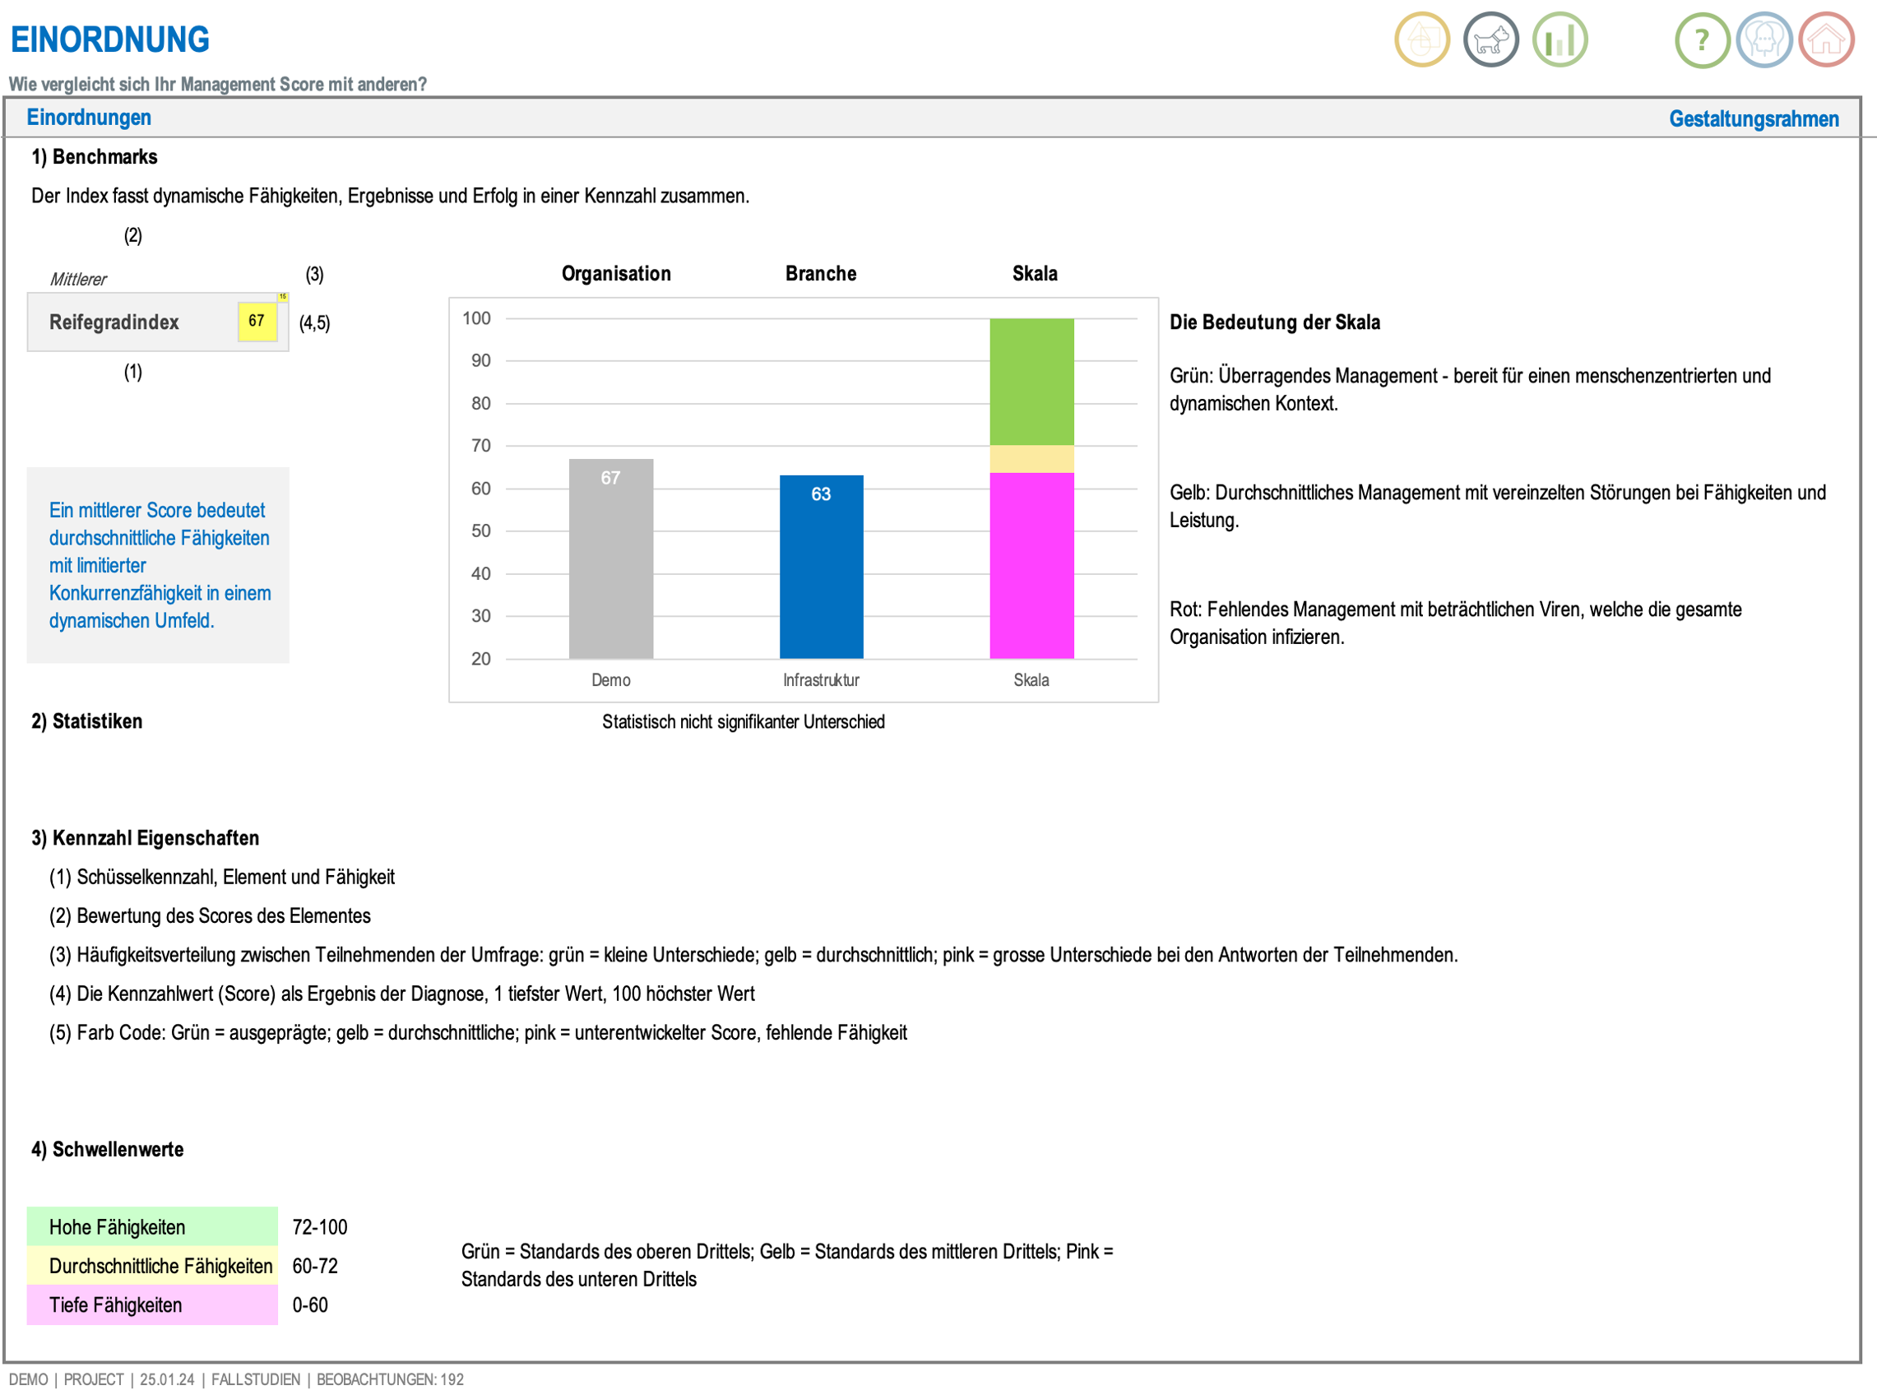Click the pale yellow Skala bar segment
The height and width of the screenshot is (1390, 1877).
pyautogui.click(x=1031, y=460)
